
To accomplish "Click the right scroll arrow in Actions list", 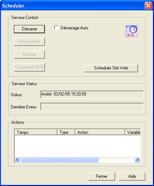I will click(x=138, y=160).
